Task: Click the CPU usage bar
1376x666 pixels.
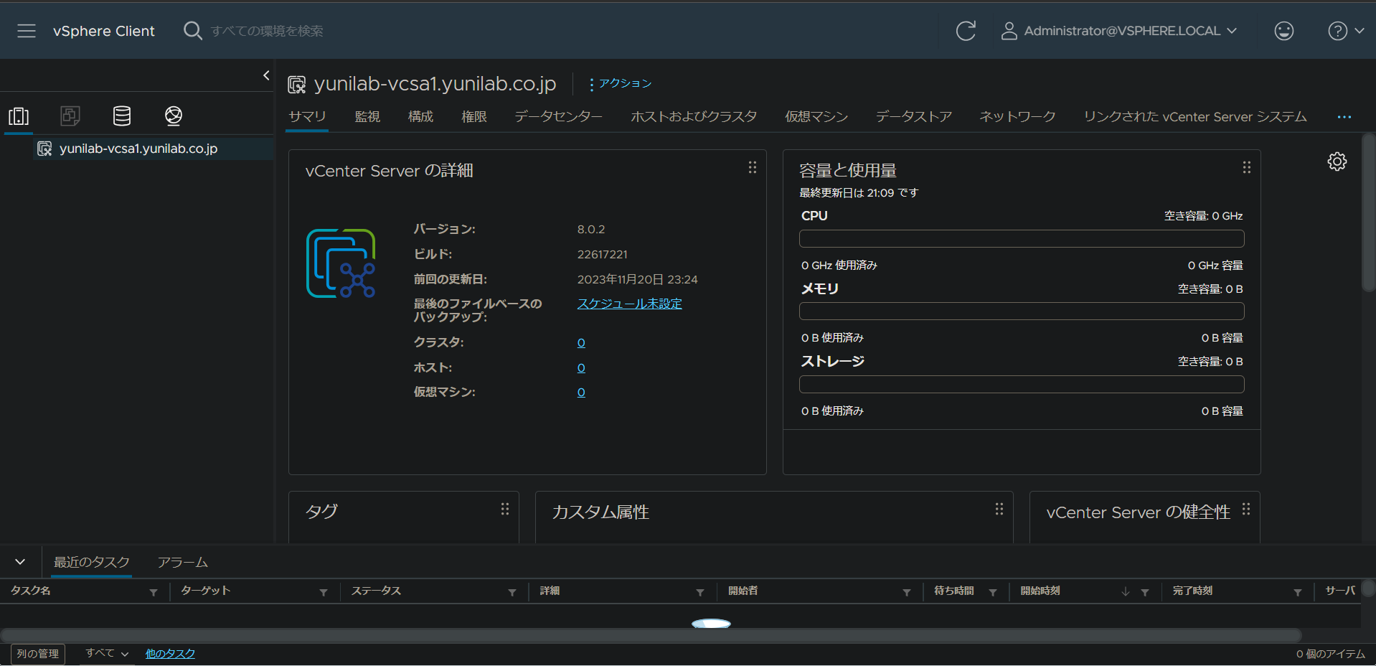Action: click(x=1022, y=238)
